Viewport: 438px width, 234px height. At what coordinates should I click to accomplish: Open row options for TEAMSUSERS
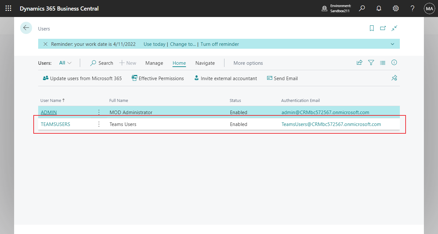click(x=99, y=124)
